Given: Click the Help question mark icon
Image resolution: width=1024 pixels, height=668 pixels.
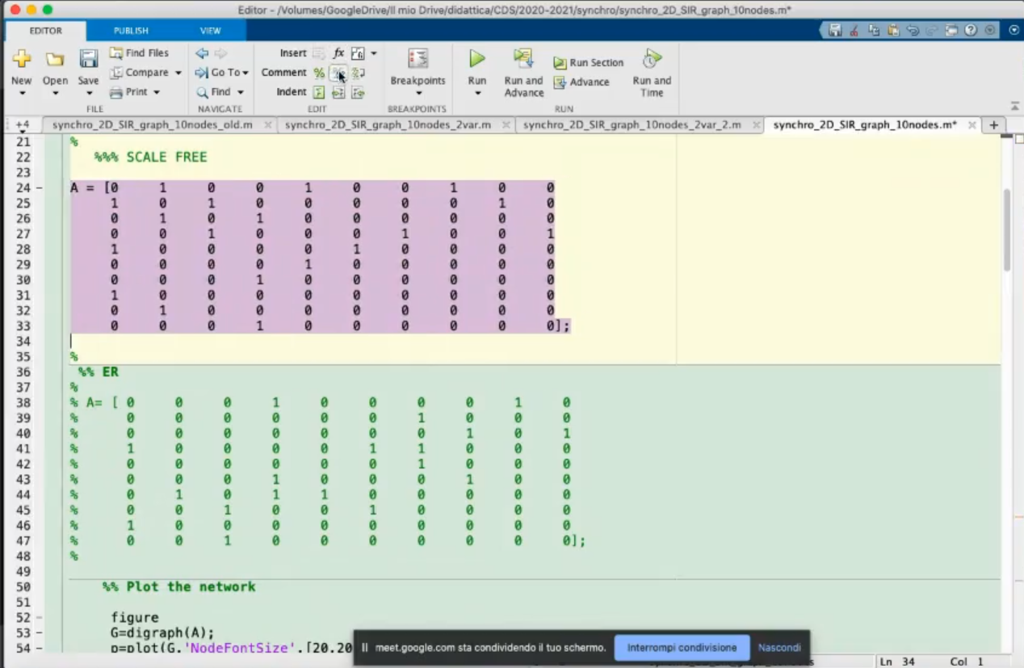Looking at the screenshot, I should click(970, 31).
